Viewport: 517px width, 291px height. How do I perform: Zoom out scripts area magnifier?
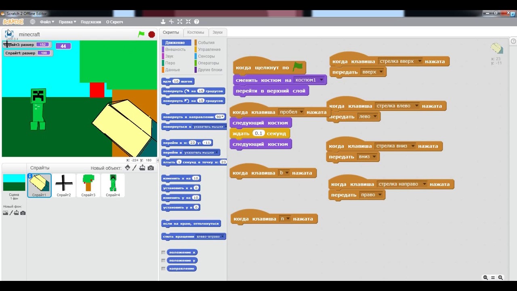click(485, 278)
